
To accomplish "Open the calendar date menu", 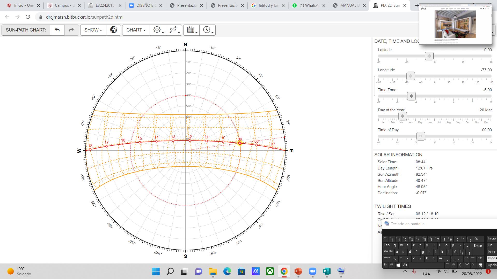I will (191, 30).
